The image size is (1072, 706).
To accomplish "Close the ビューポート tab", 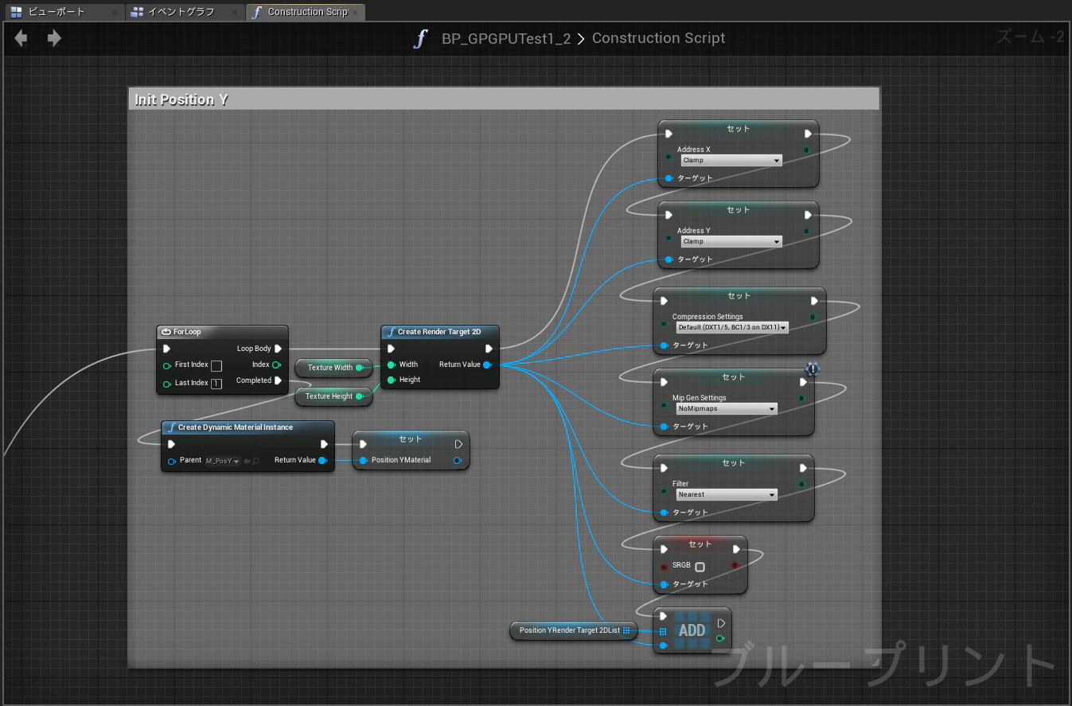I will (x=115, y=13).
